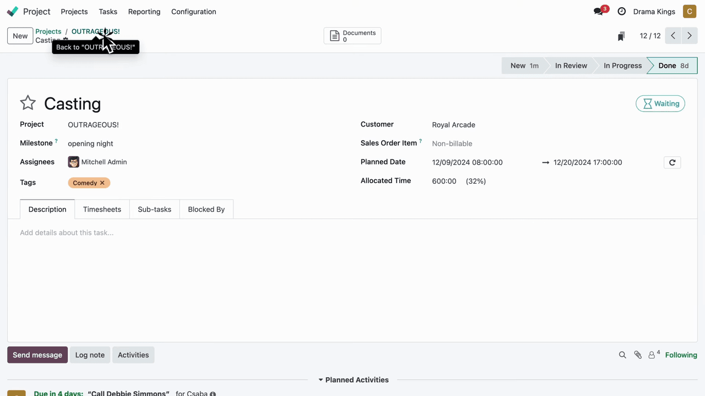Screen dimensions: 705x396
Task: Remove the Comedy tag
Action: point(102,183)
